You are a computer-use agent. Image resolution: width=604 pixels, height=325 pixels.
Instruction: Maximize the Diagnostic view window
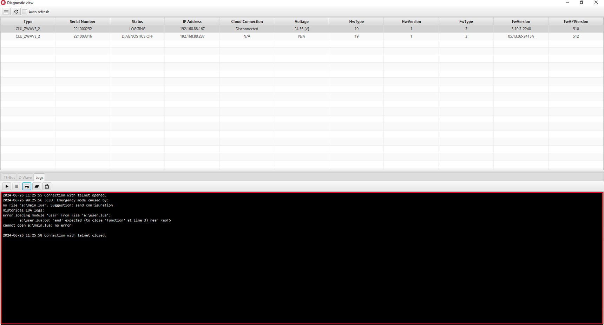coord(582,2)
